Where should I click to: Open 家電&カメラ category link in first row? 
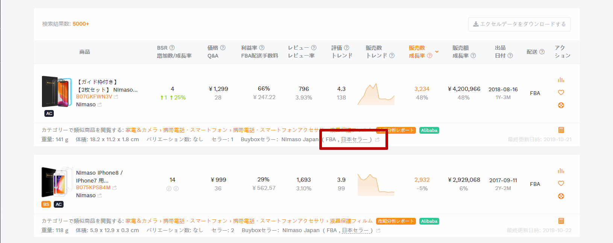pos(141,130)
